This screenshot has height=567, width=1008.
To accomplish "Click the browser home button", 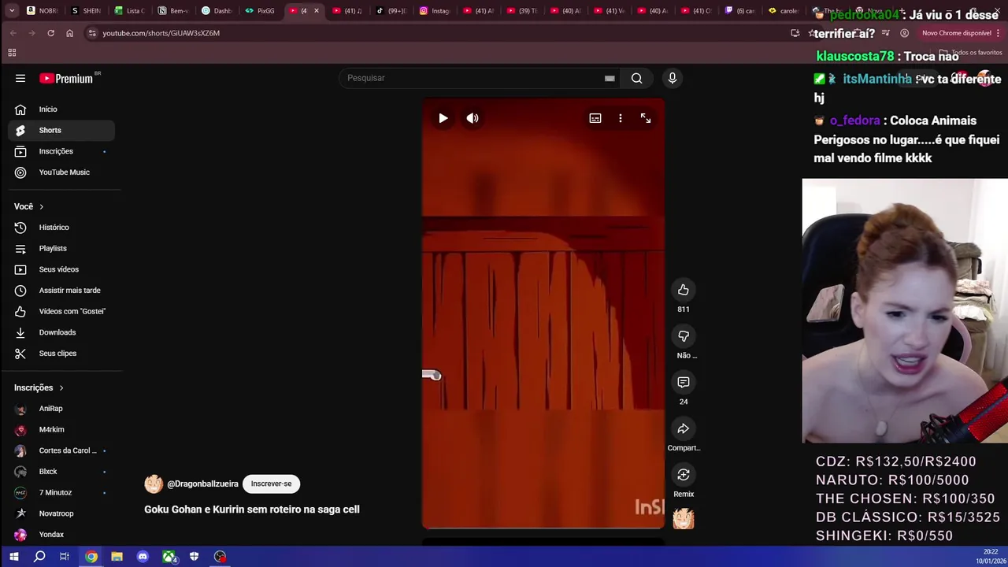I will tap(69, 33).
